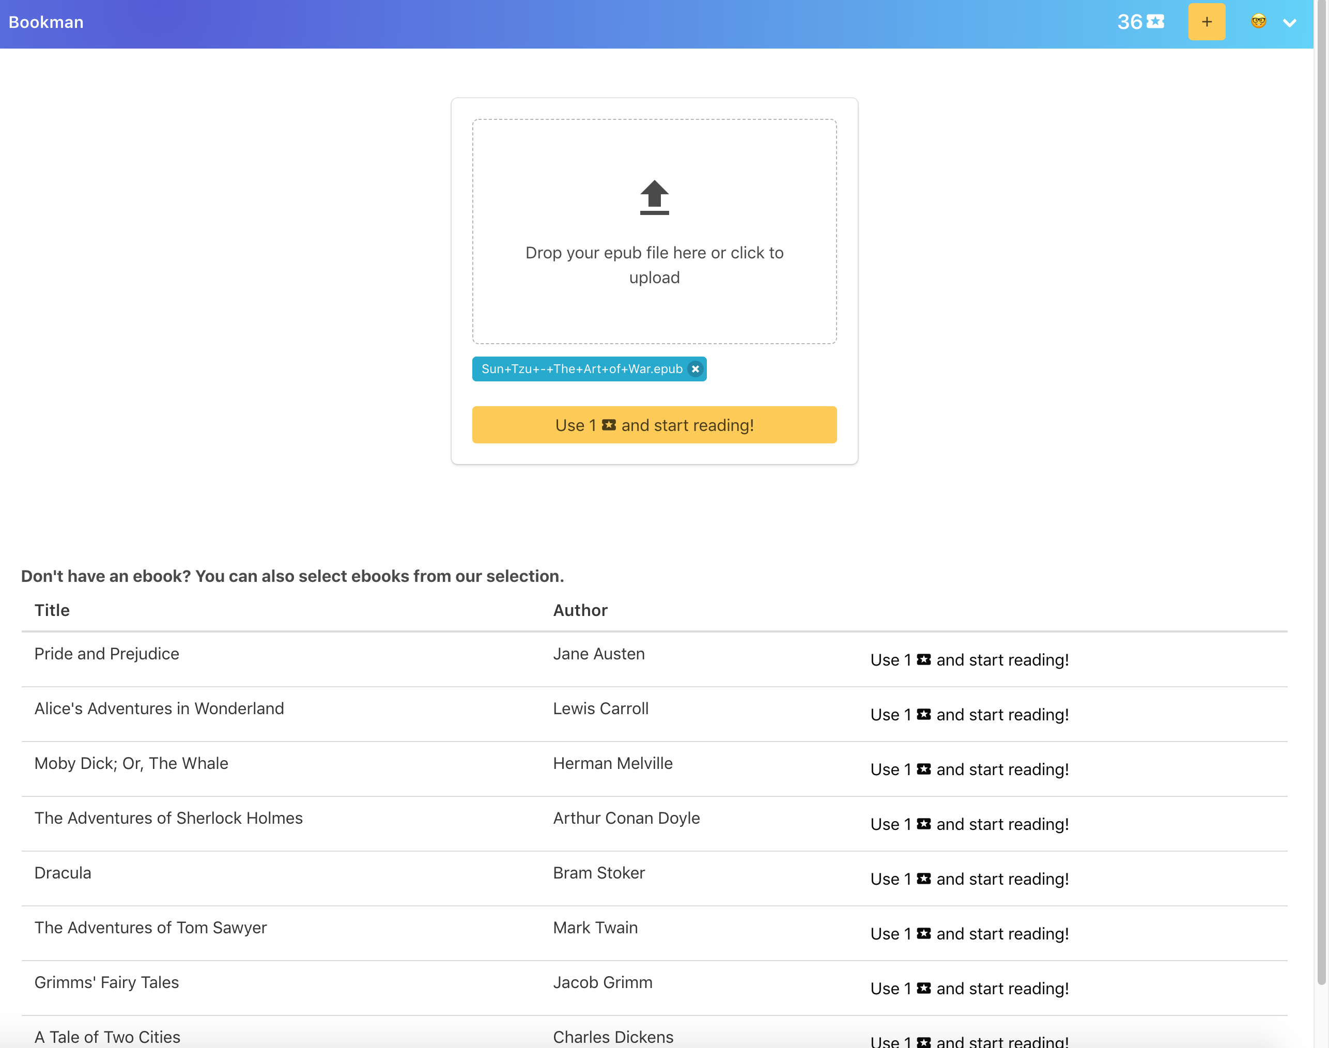Start reading Alice's Adventures in Wonderland
This screenshot has height=1048, width=1329.
pos(969,714)
